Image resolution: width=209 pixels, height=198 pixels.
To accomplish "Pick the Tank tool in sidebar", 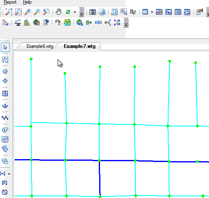I will click(5, 94).
